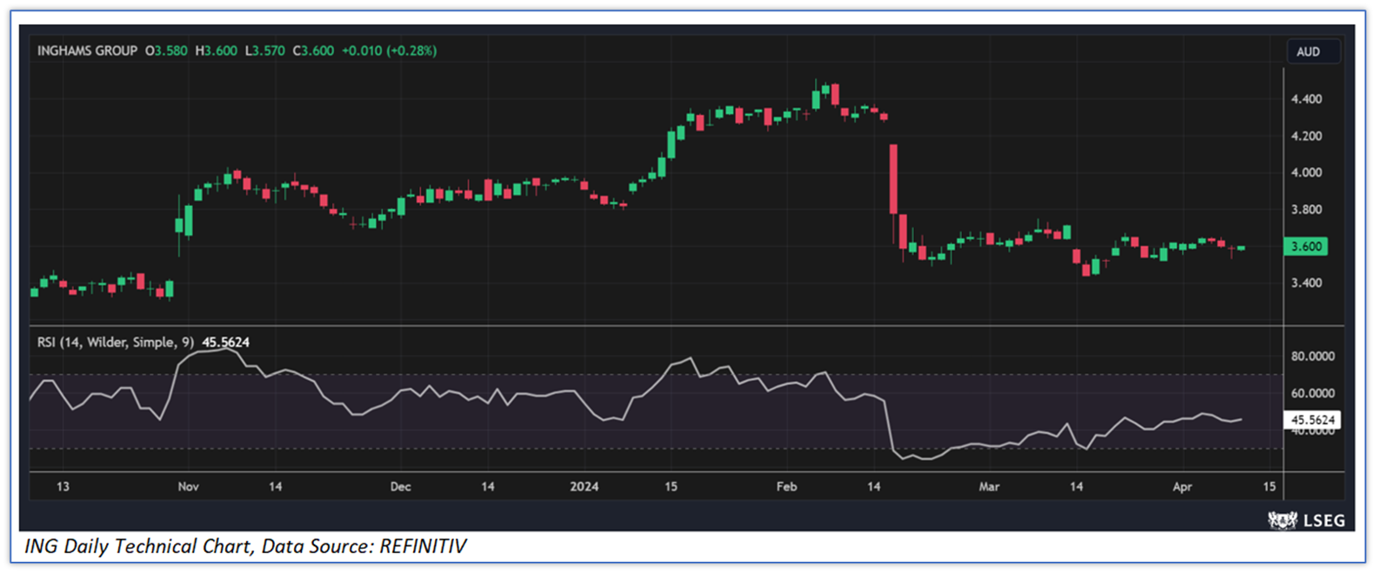Click the 60.0000 RSI axis label
1376x573 pixels.
click(1313, 393)
